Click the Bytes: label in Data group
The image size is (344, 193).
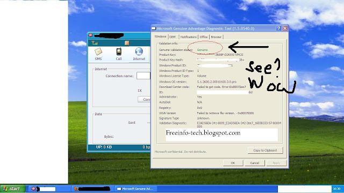coord(109,137)
